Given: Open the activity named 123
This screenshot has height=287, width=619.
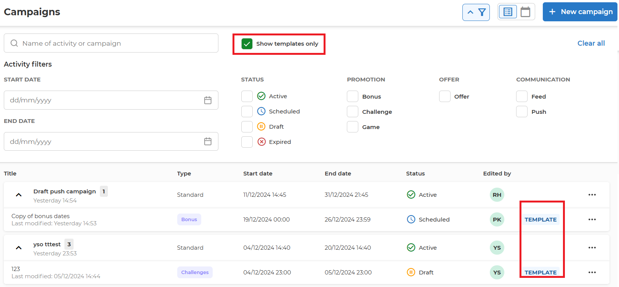Looking at the screenshot, I should click(x=16, y=269).
